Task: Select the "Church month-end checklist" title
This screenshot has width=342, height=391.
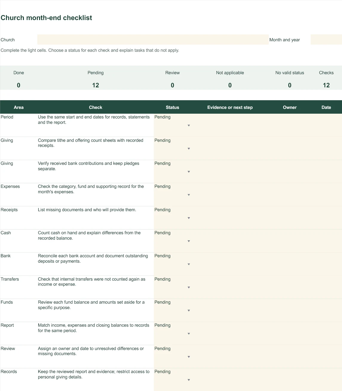Action: [x=46, y=18]
